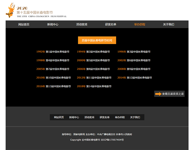Screen dimensions: 194x150
Task: Click 网站首页 in the footer navigation
Action: pyautogui.click(x=59, y=117)
